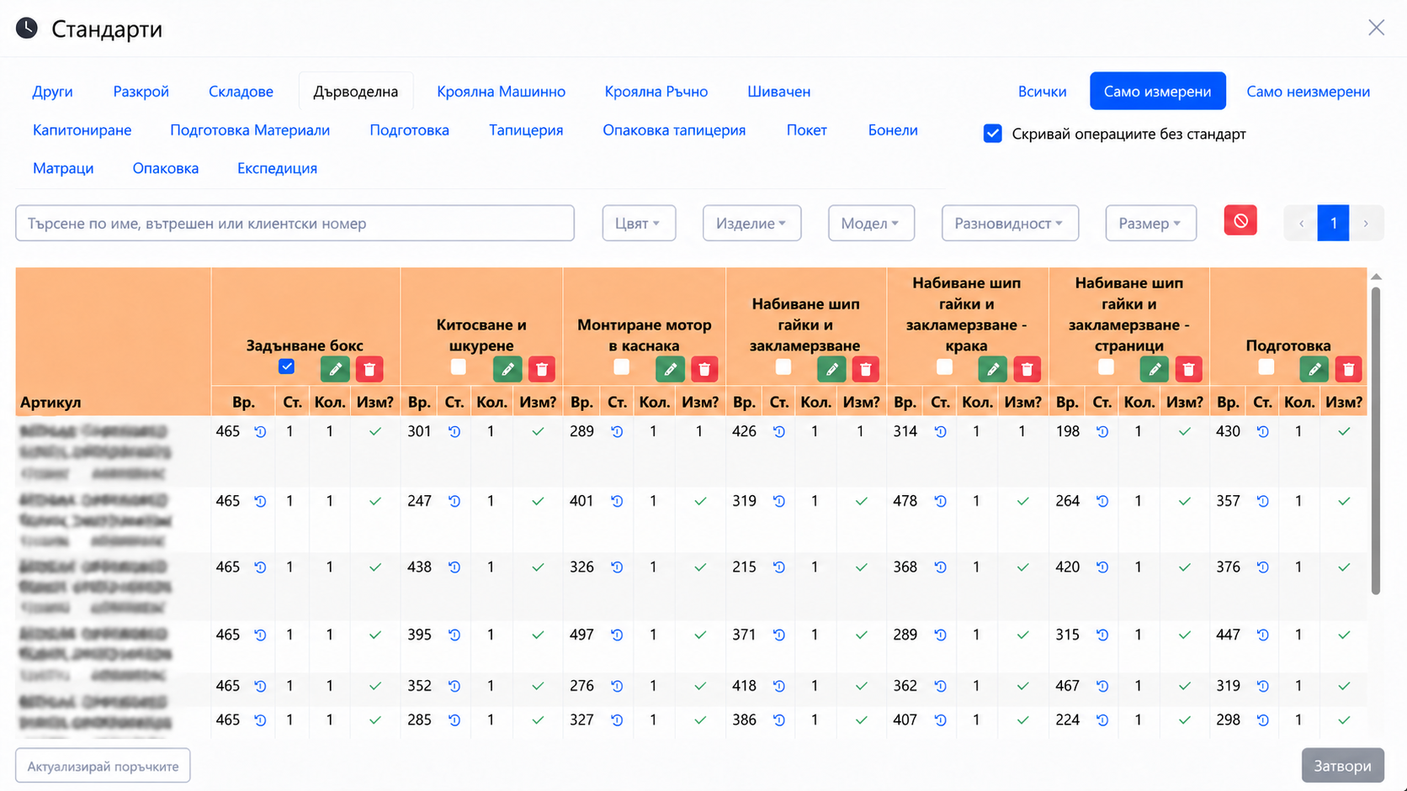The width and height of the screenshot is (1407, 791).
Task: Click the Актуализирай поръчките button
Action: coord(103,766)
